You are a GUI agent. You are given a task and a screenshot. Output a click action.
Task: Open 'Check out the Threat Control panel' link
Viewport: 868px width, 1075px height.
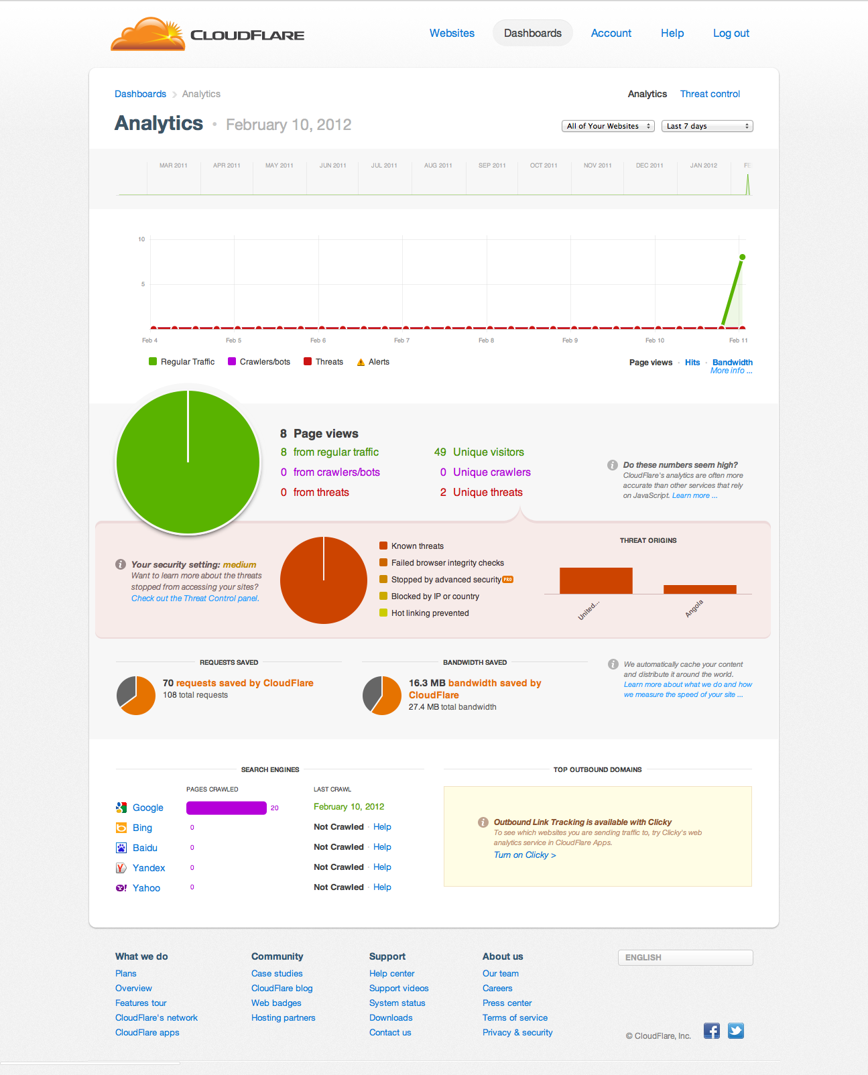(195, 598)
